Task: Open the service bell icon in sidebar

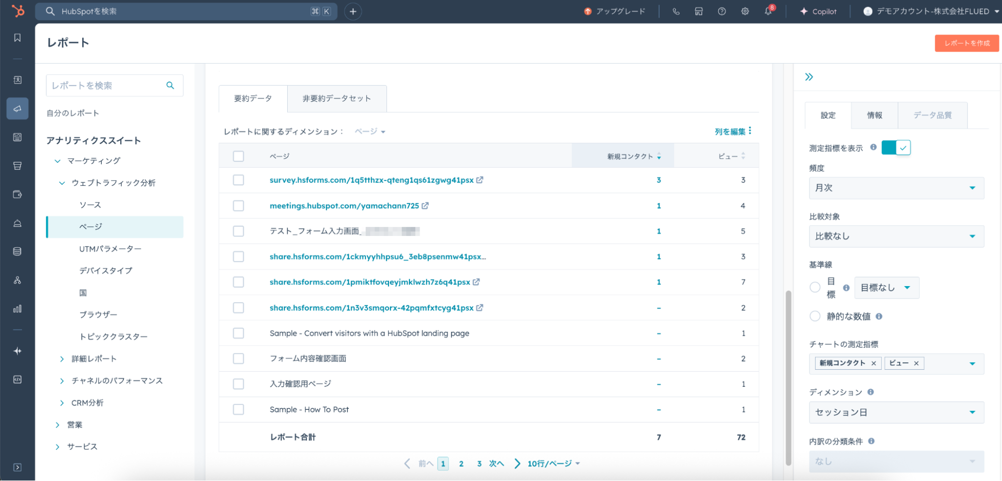Action: [x=18, y=223]
